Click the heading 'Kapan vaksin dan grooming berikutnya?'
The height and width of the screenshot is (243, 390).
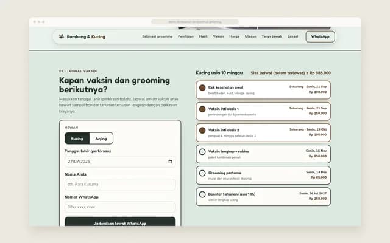pos(115,85)
